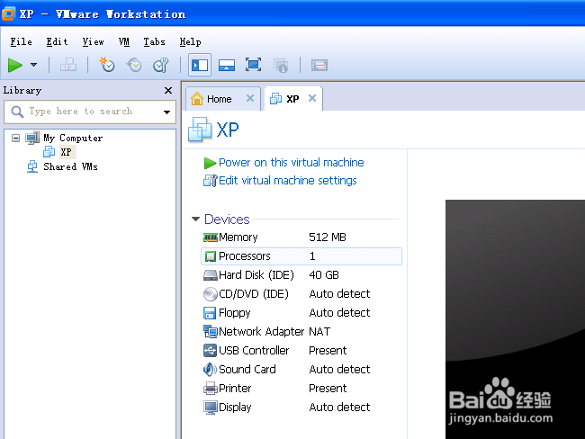This screenshot has width=585, height=439.
Task: Open the File menu
Action: pyautogui.click(x=22, y=41)
